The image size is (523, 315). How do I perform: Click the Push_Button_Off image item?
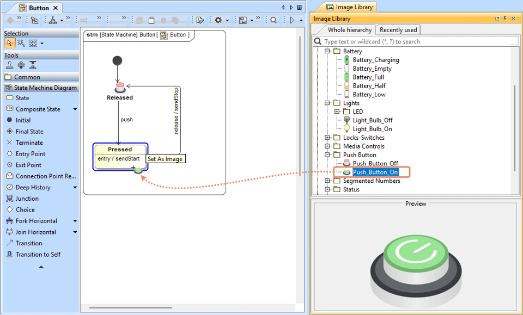click(375, 163)
